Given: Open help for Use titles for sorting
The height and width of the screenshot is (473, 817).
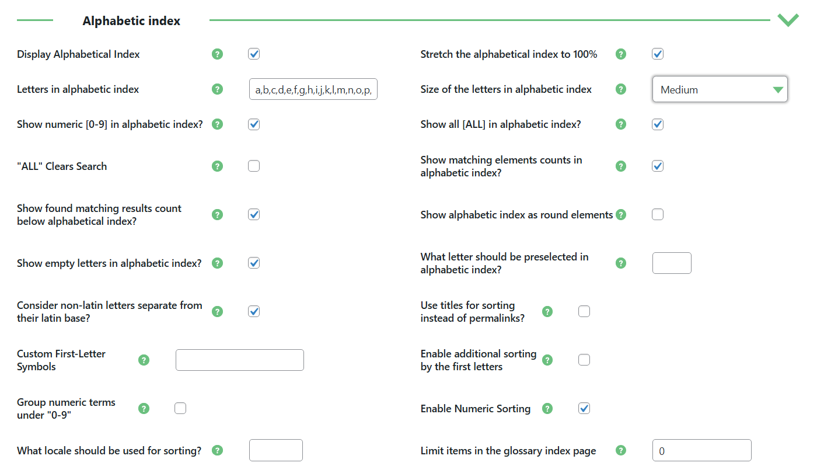Looking at the screenshot, I should pyautogui.click(x=547, y=311).
